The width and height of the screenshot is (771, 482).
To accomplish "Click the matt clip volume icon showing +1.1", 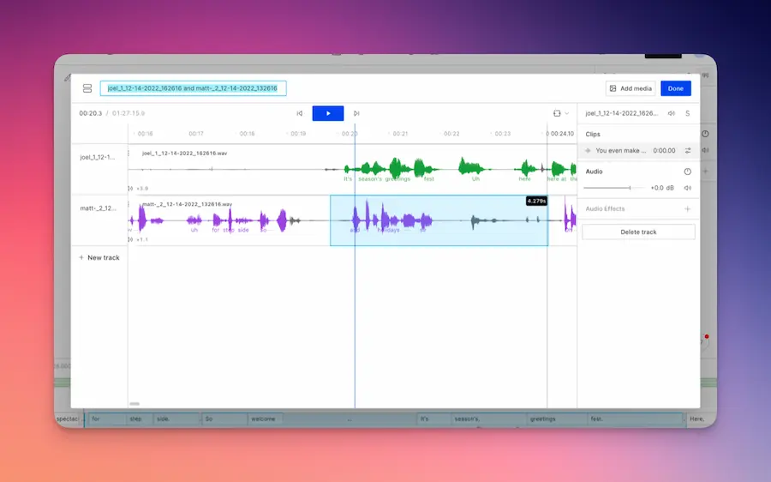I will point(130,239).
